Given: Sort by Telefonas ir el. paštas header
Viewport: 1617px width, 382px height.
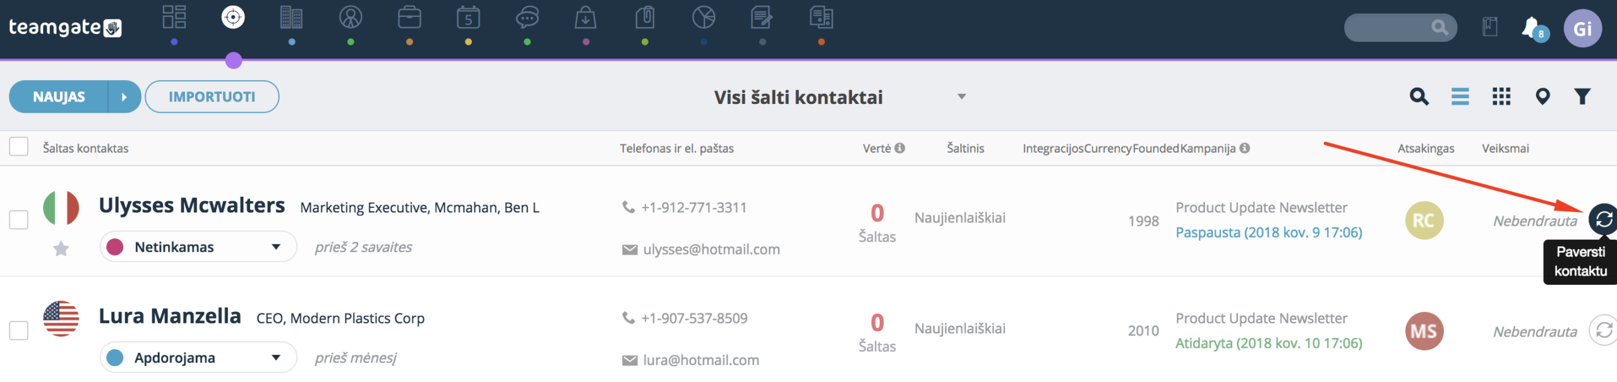Looking at the screenshot, I should point(676,148).
